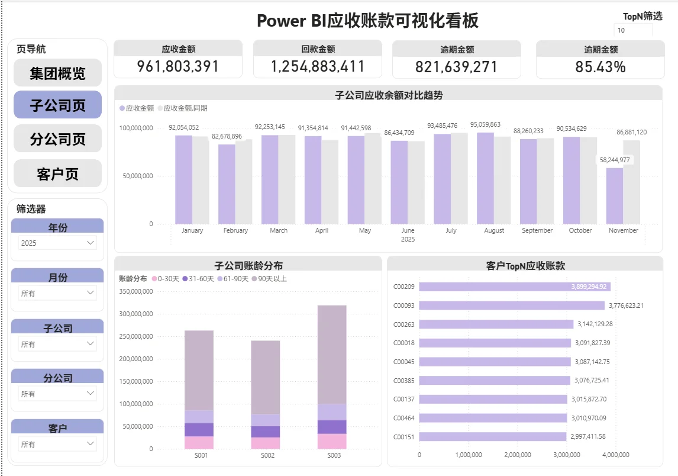678x476 pixels.
Task: Expand the 客户 slicer dropdown
Action: pyautogui.click(x=57, y=444)
